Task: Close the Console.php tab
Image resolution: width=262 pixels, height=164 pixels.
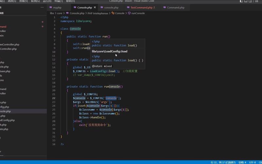Action: [95, 8]
